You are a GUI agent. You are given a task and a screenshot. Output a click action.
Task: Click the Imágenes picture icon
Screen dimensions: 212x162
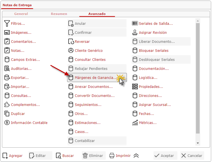7,32
